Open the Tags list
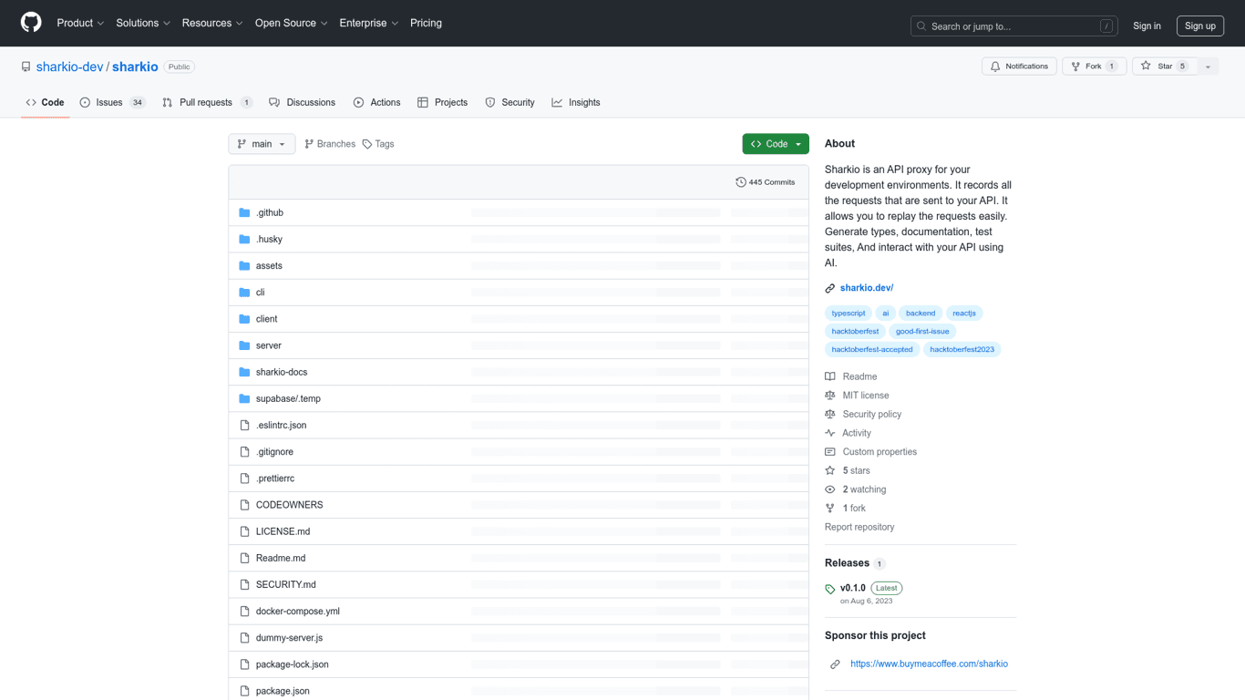The height and width of the screenshot is (700, 1245). [378, 144]
